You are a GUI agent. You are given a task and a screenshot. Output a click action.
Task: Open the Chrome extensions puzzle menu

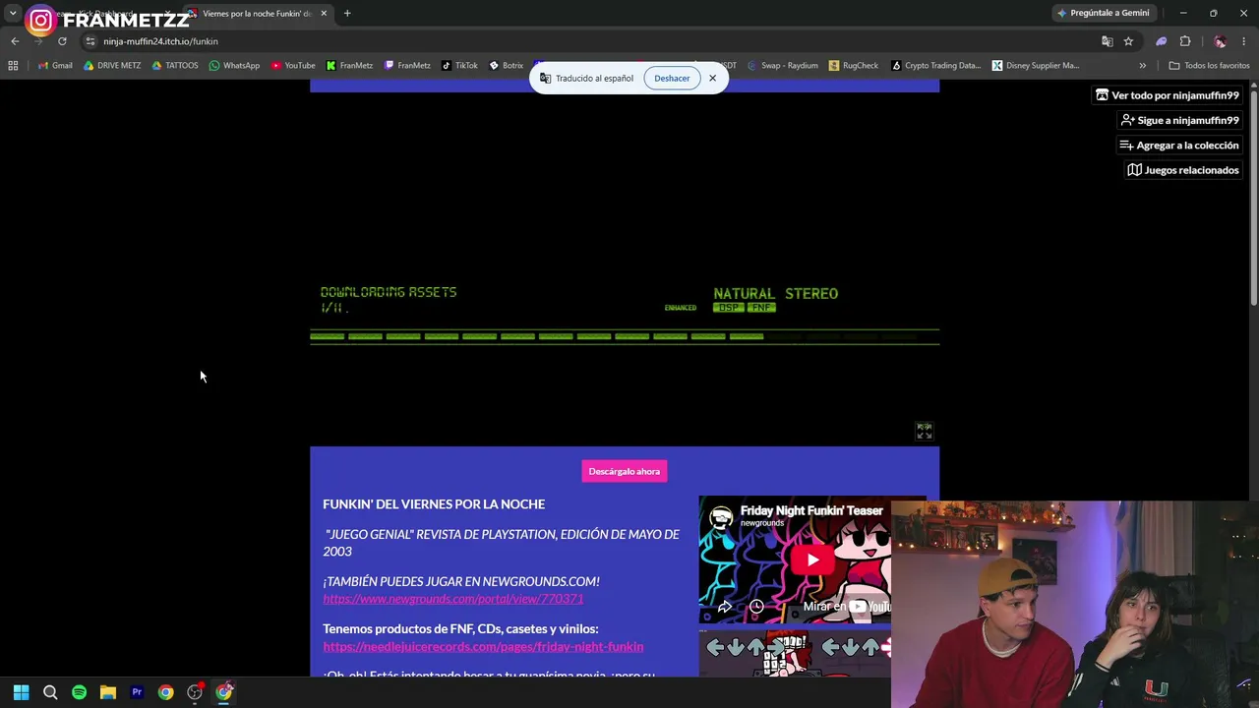click(1185, 41)
